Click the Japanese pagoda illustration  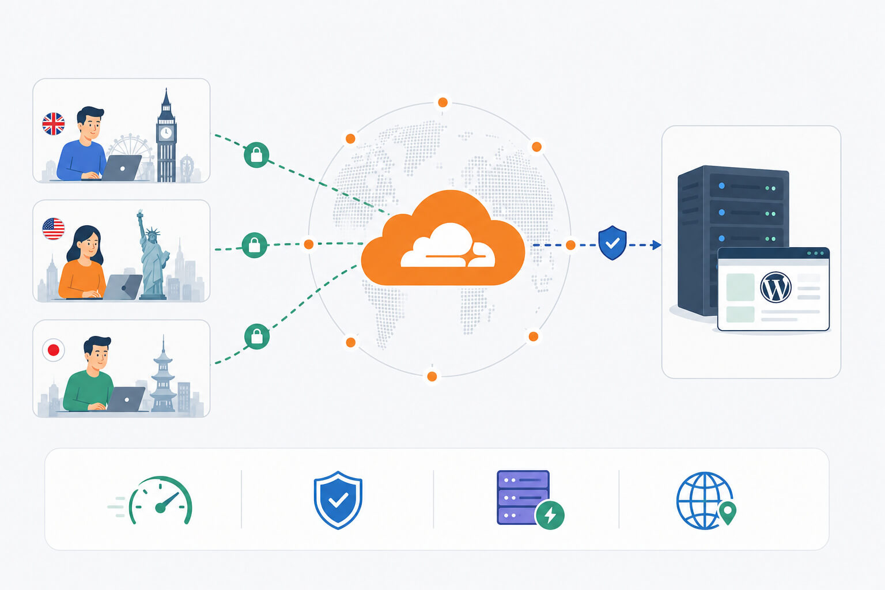coord(163,374)
